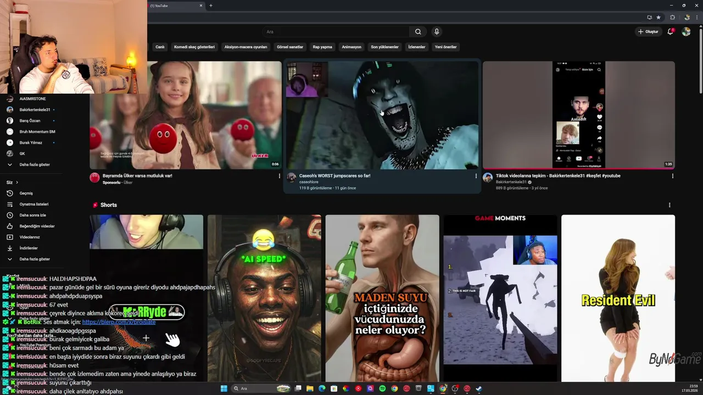Viewport: 703px width, 395px height.
Task: Focus the YouTube Ara search field
Action: [336, 32]
